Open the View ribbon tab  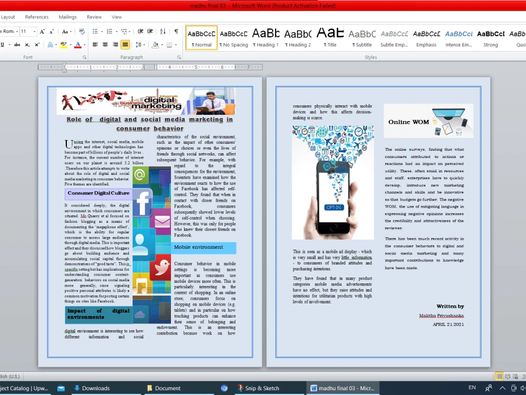pos(116,17)
